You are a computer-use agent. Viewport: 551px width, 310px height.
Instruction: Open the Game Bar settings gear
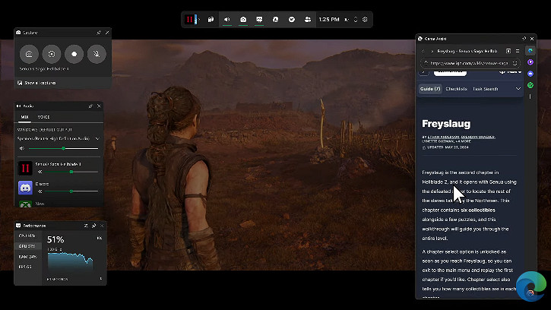pos(365,19)
